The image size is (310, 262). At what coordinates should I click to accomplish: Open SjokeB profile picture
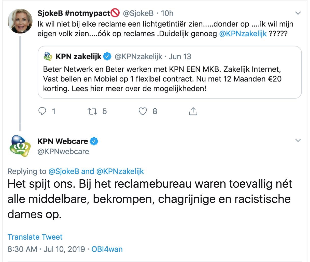tap(20, 21)
